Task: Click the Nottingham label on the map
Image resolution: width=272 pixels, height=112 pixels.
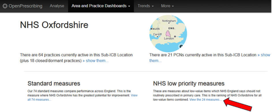Action: pyautogui.click(x=169, y=21)
